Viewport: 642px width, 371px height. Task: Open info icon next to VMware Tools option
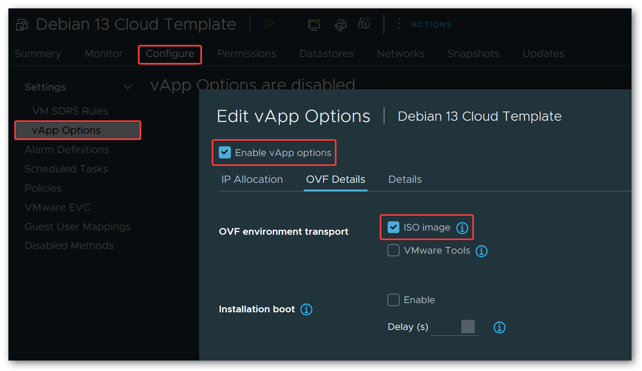(x=481, y=251)
